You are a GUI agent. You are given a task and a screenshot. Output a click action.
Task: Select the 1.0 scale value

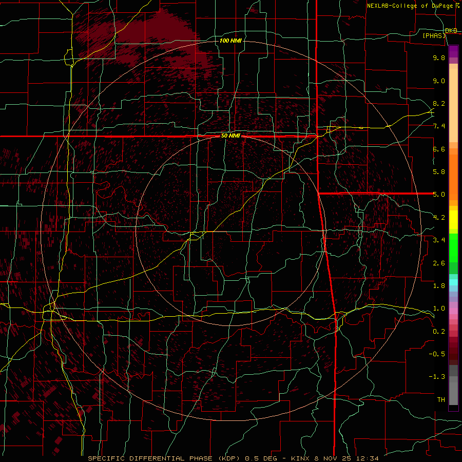pos(439,309)
